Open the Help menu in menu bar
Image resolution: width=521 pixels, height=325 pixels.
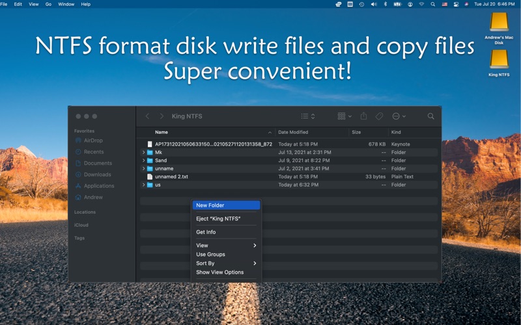(86, 5)
